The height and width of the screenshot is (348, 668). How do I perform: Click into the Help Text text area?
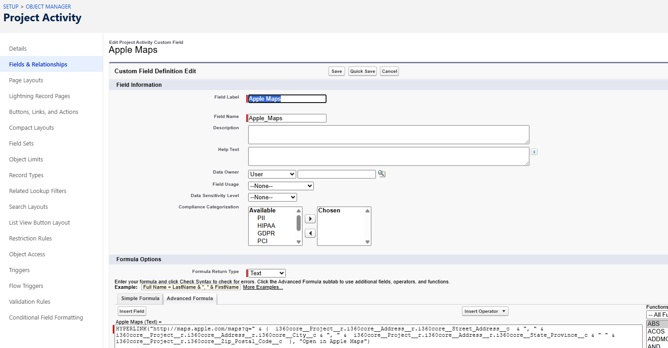[x=389, y=156]
